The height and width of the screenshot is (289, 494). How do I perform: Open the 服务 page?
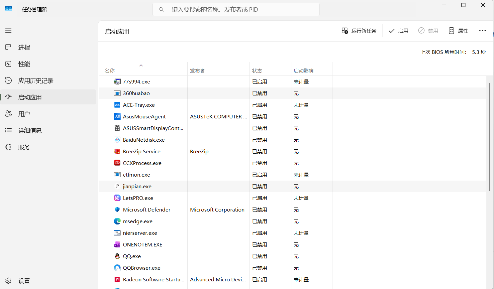pos(48,147)
